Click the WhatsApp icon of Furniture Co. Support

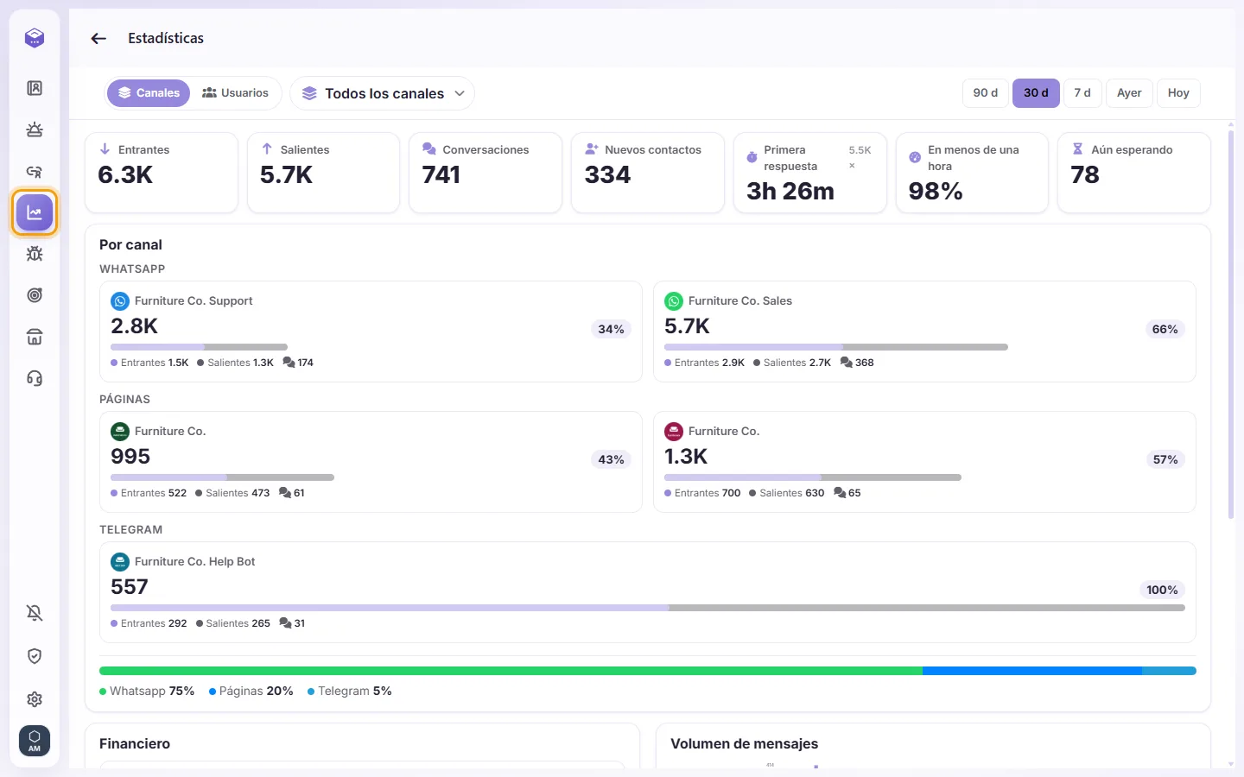click(x=120, y=301)
